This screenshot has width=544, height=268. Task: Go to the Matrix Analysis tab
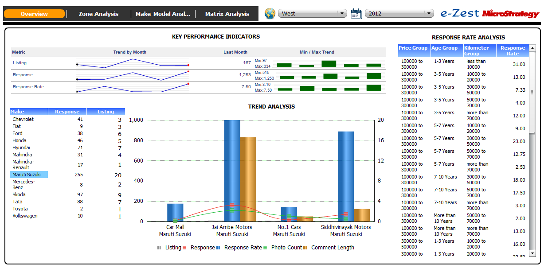tap(227, 14)
